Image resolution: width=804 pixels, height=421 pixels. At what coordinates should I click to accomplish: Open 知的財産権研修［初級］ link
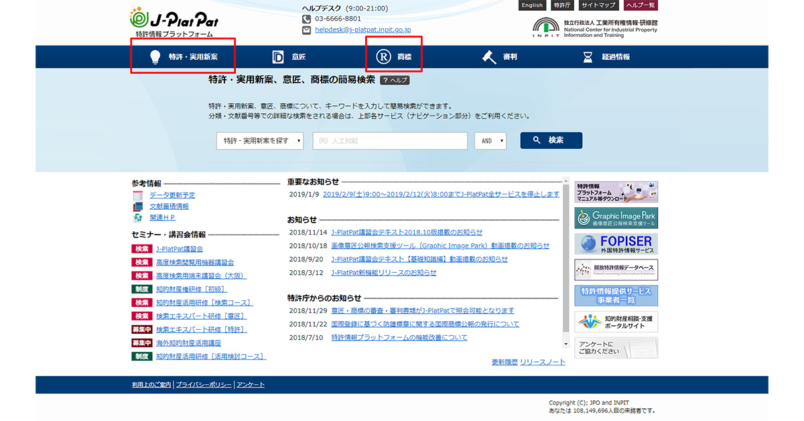192,289
